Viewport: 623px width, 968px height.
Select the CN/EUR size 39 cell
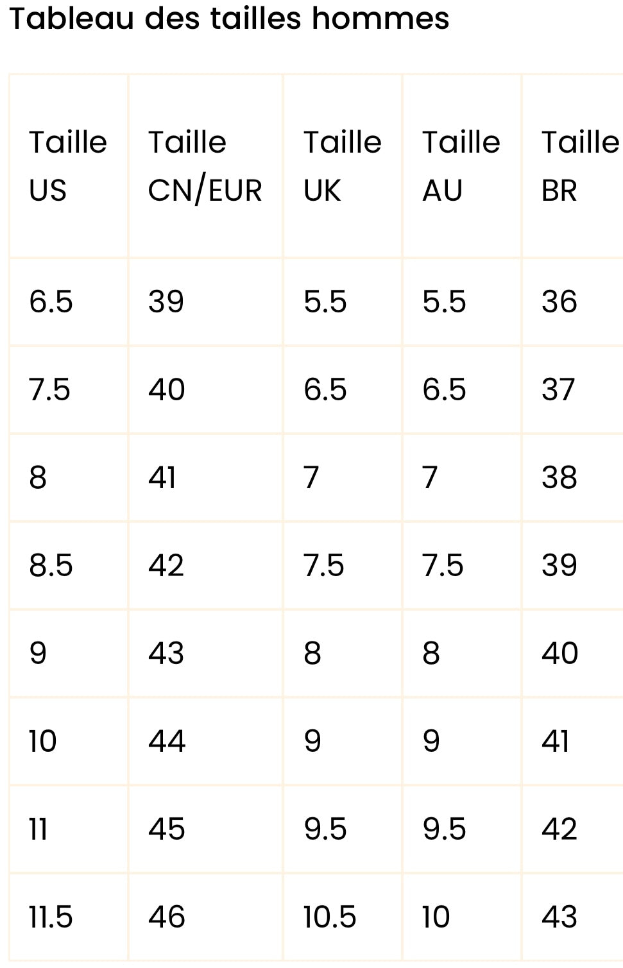click(205, 301)
